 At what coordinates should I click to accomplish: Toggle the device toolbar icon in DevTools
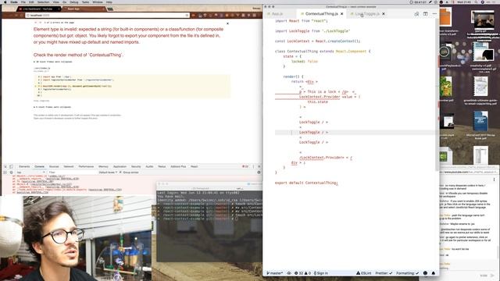click(12, 166)
